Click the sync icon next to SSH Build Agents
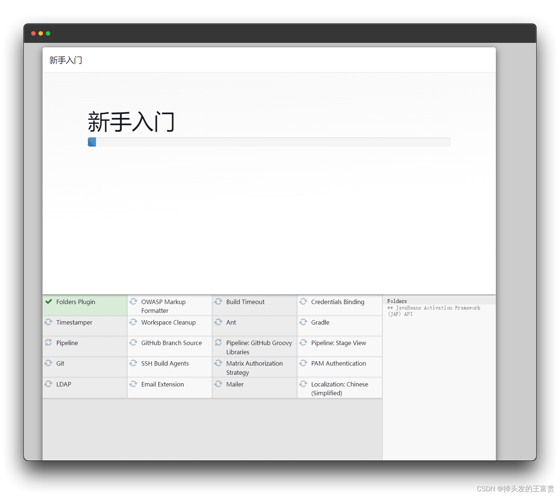Screen dimensions: 560x496 point(133,363)
